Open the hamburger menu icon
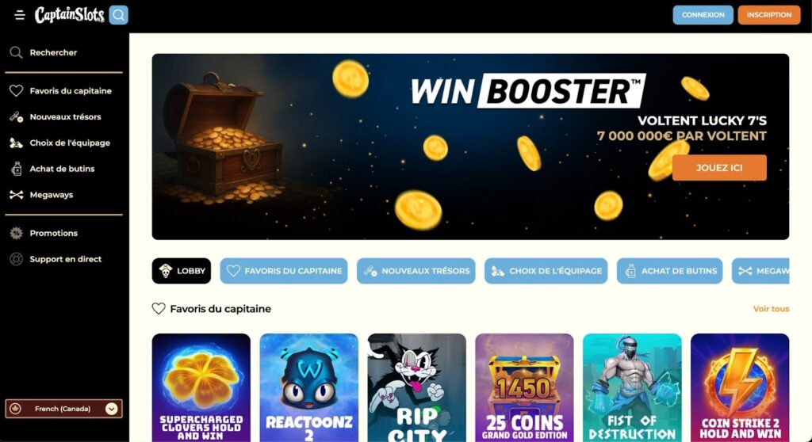The width and height of the screenshot is (812, 442). coord(20,15)
